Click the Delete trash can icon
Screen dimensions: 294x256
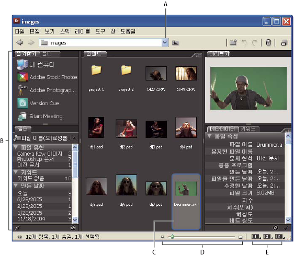click(268, 42)
